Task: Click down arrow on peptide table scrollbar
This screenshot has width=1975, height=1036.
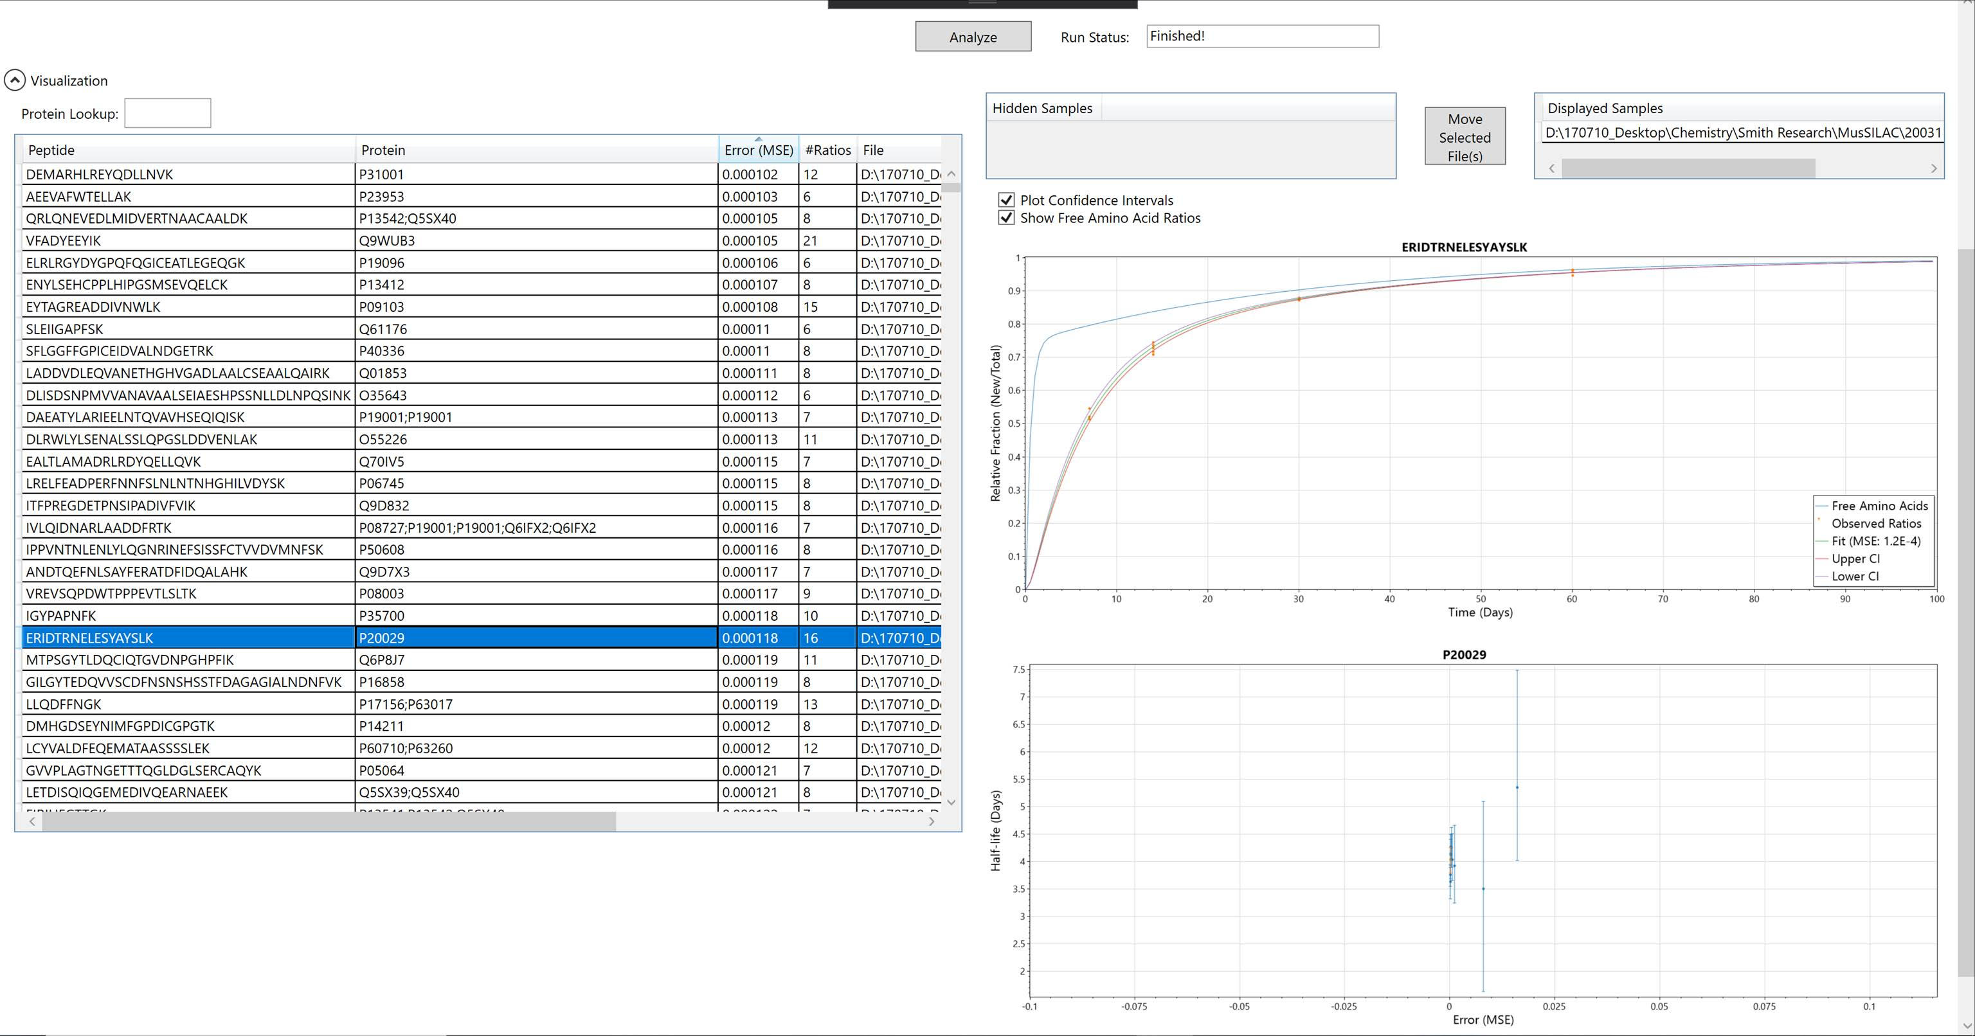Action: click(x=951, y=802)
